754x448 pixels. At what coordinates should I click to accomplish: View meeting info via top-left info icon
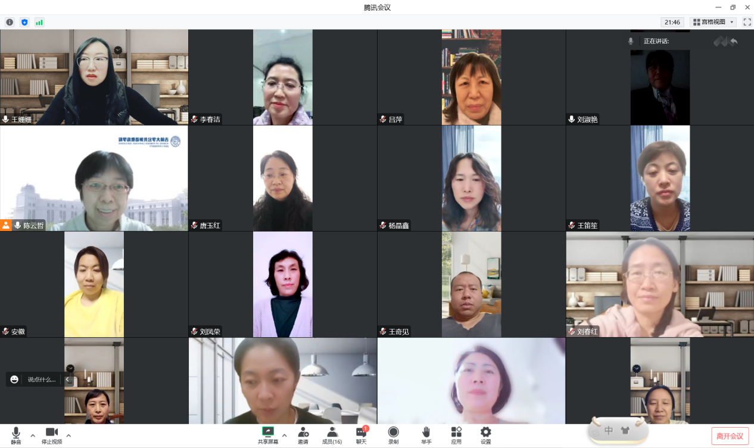tap(10, 22)
